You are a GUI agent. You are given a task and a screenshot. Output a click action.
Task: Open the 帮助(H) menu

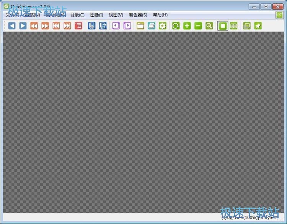point(160,15)
